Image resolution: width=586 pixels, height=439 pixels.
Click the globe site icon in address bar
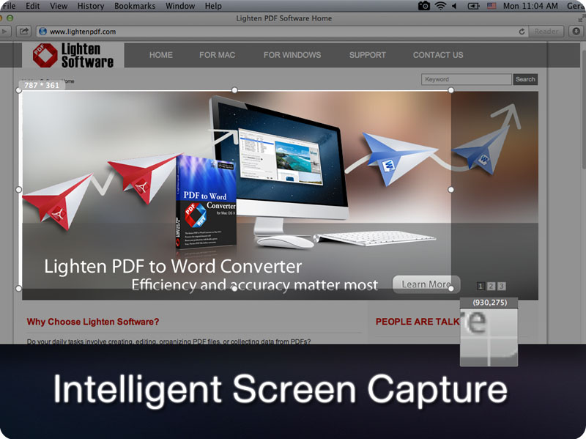click(x=43, y=32)
